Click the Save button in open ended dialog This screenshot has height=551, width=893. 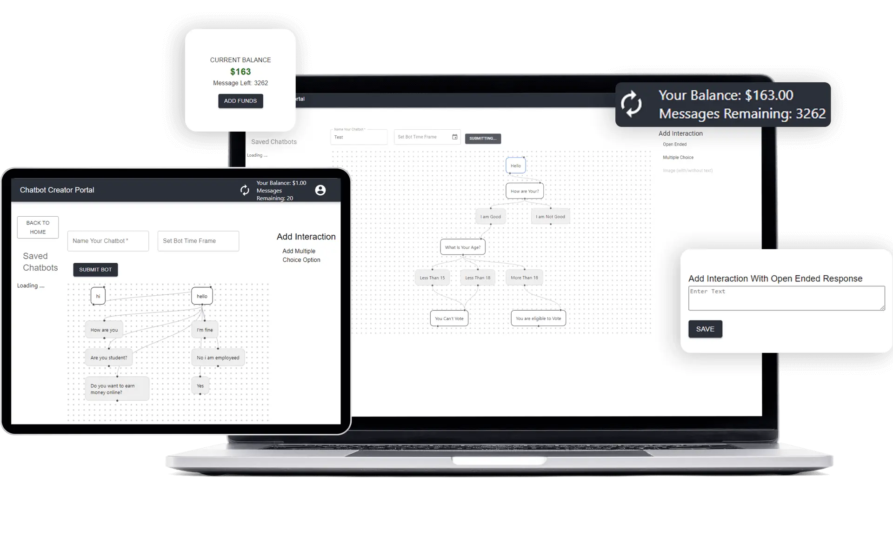(705, 328)
